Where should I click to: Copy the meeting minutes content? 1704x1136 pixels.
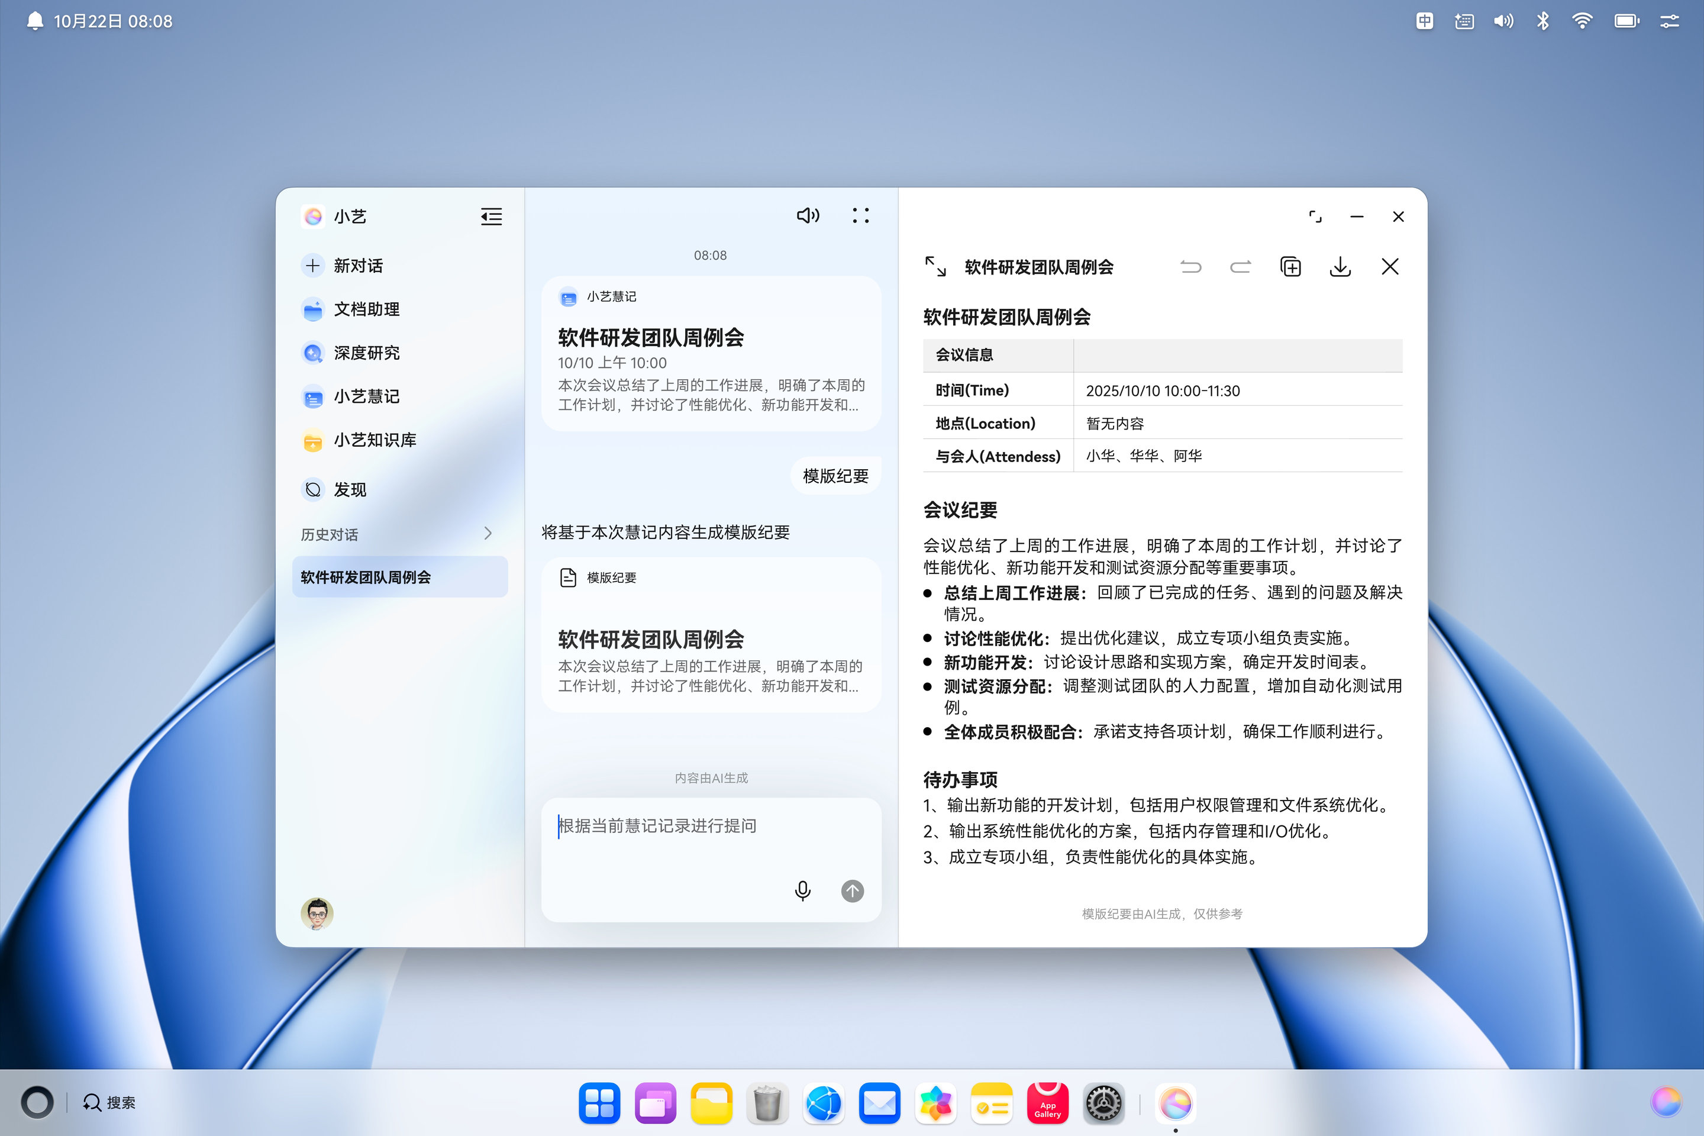click(1290, 267)
